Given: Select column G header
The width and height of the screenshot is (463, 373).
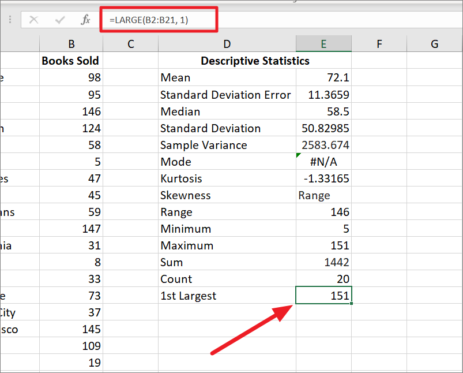Looking at the screenshot, I should [x=434, y=43].
